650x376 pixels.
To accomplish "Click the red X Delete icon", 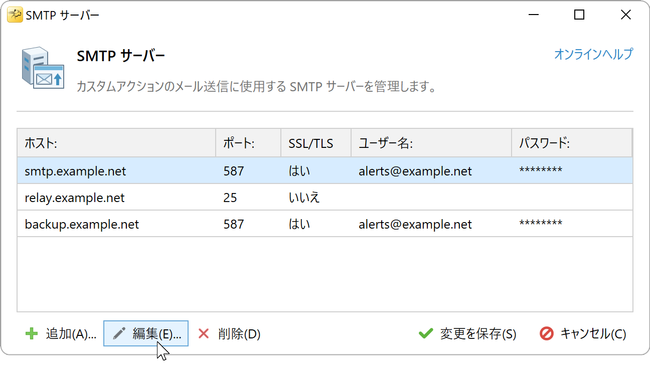I will (204, 333).
